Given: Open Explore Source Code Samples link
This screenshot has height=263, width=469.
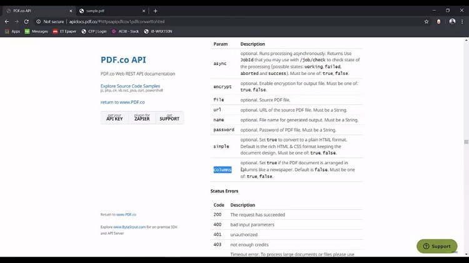Looking at the screenshot, I should (130, 86).
